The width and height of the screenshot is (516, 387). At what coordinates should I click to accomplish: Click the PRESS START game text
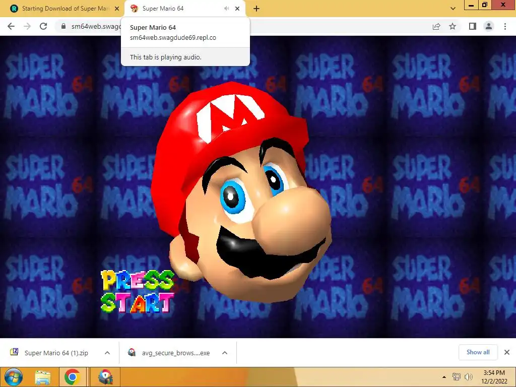[x=137, y=291]
